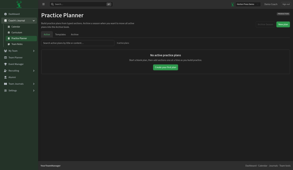
Task: Click the Settings sliders icon
Action: (5, 91)
